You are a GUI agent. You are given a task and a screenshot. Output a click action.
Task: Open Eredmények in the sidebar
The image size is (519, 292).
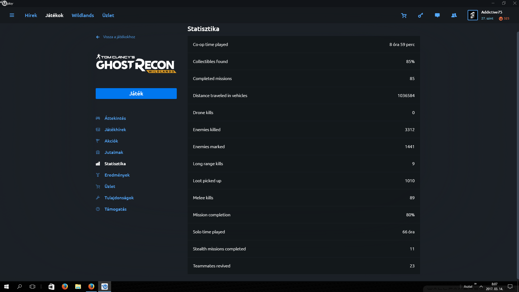click(117, 175)
